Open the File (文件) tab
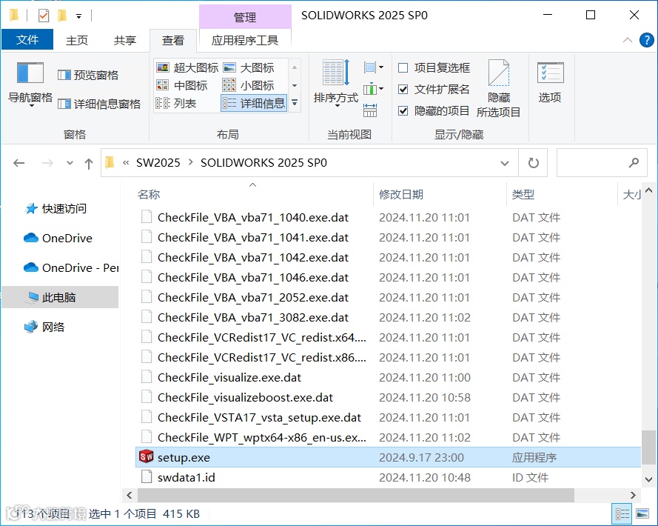This screenshot has height=526, width=658. tap(27, 39)
